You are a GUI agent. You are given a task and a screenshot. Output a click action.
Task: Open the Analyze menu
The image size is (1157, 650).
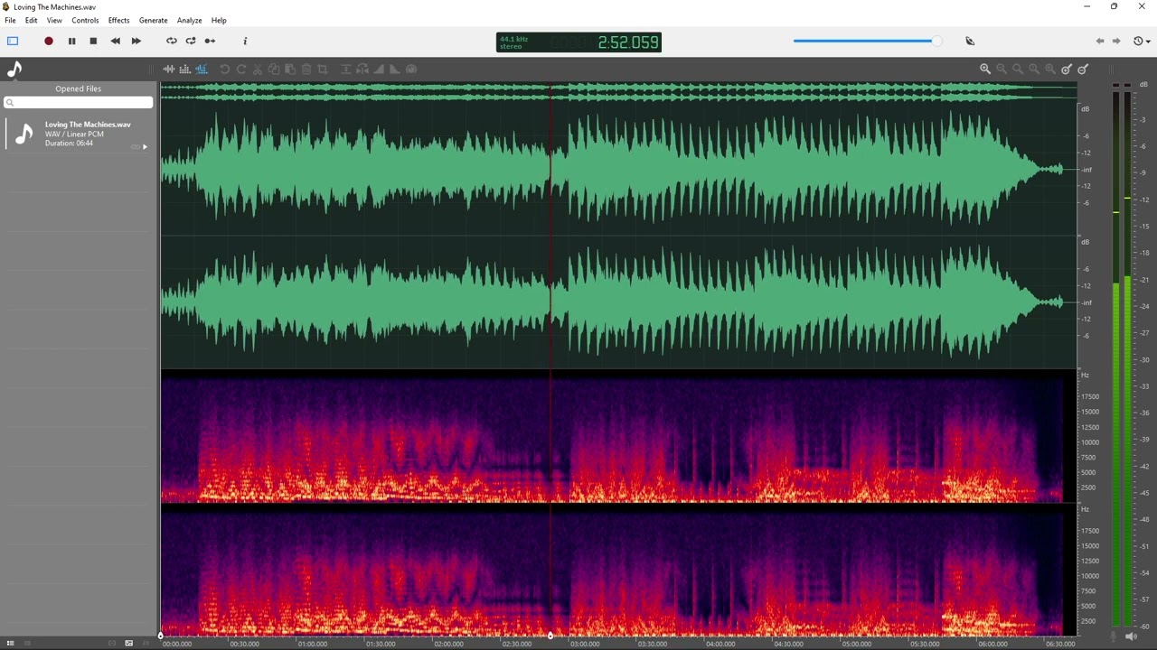[189, 20]
